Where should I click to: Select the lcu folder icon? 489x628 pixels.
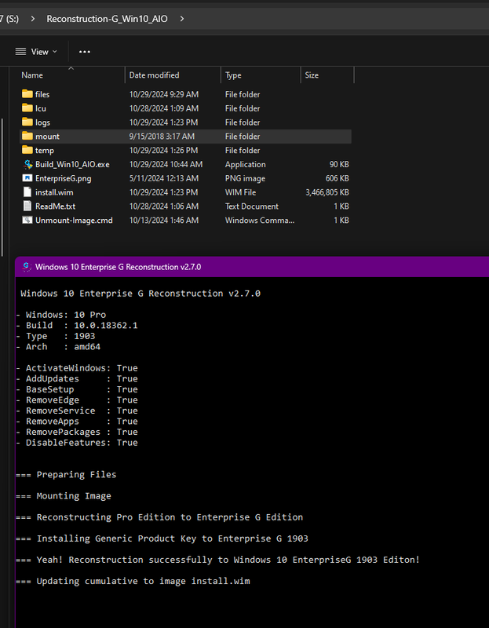27,108
